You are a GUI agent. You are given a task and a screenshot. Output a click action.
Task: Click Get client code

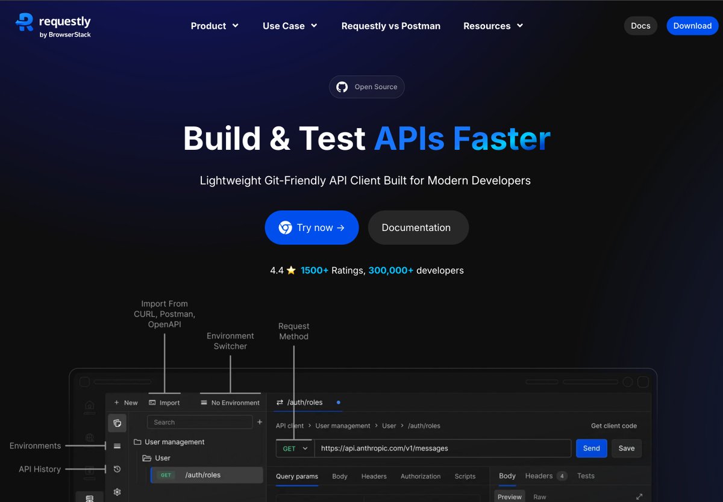(x=614, y=426)
